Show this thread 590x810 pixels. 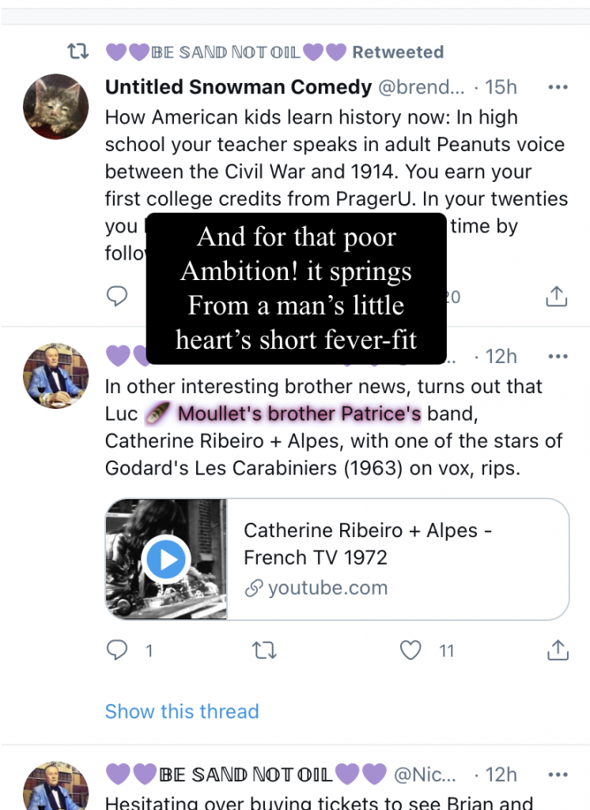click(x=182, y=711)
